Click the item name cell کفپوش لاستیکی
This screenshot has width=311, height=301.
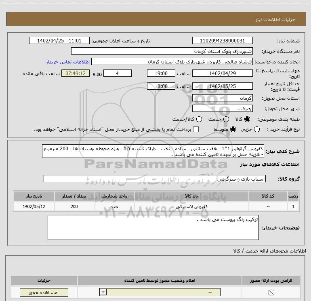pos(191,206)
